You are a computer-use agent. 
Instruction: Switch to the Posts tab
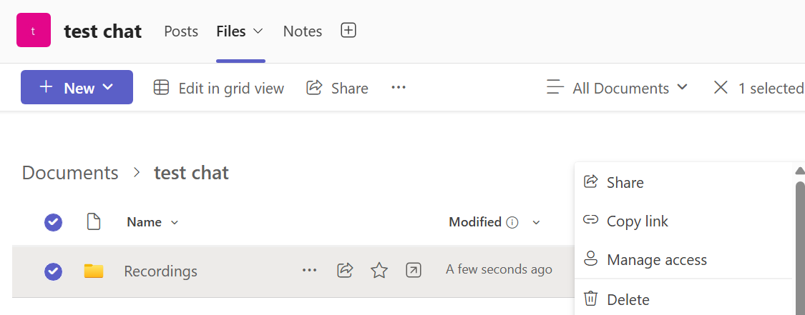coord(181,31)
